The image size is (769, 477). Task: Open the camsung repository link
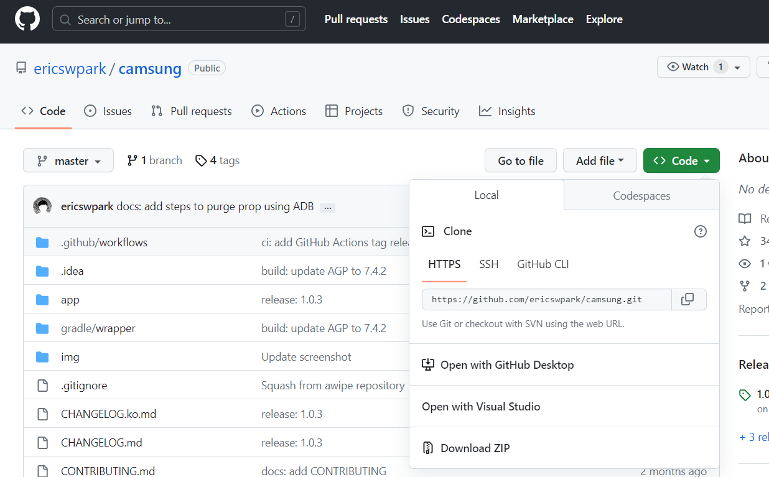pyautogui.click(x=150, y=68)
